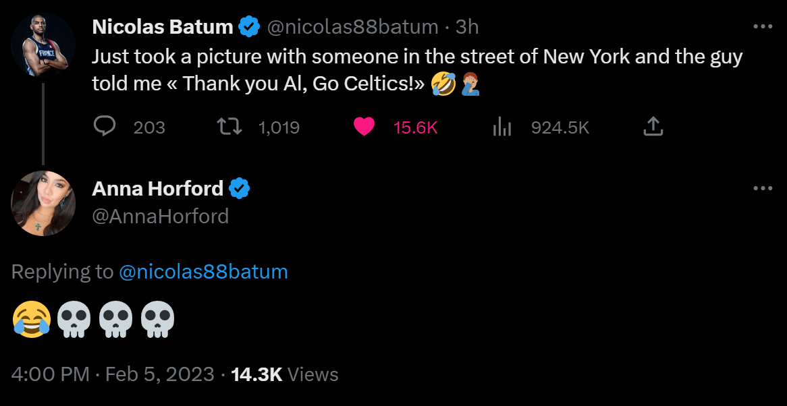Click the 3h timestamp on Batum's tweet
Image resolution: width=787 pixels, height=406 pixels.
point(467,27)
